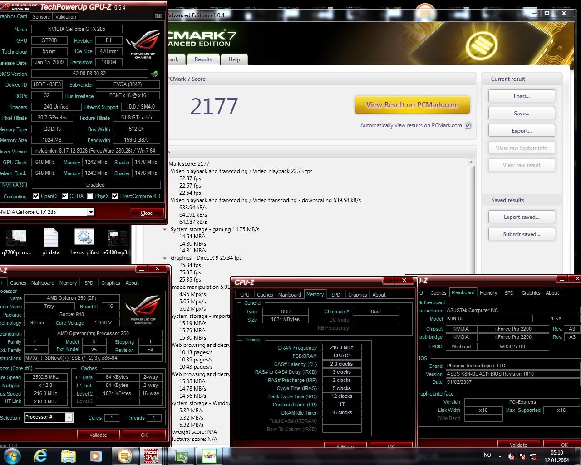Viewport: 581px width, 465px height.
Task: Uncheck automatically view results on PCMark.com
Action: [468, 125]
